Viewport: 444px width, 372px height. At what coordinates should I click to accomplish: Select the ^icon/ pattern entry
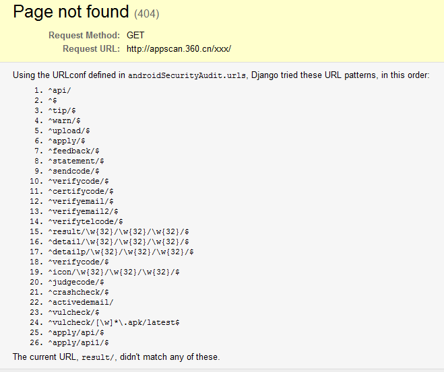point(114,272)
